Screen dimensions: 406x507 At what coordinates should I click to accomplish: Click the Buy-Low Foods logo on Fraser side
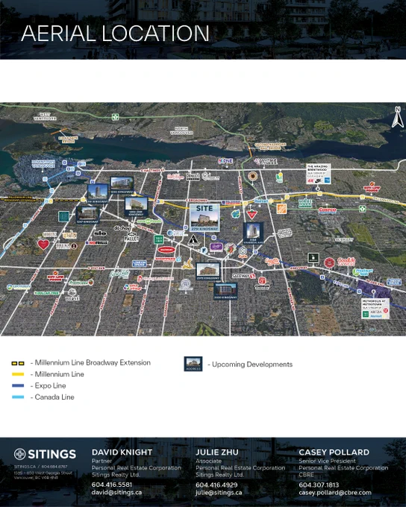point(55,276)
